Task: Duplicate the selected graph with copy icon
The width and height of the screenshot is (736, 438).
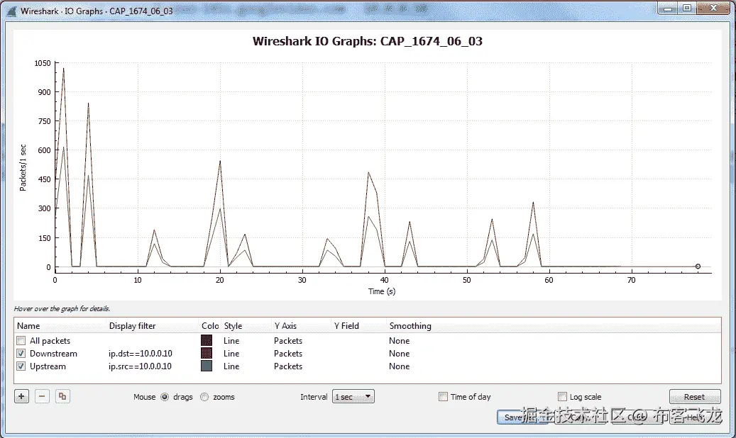Action: click(62, 396)
